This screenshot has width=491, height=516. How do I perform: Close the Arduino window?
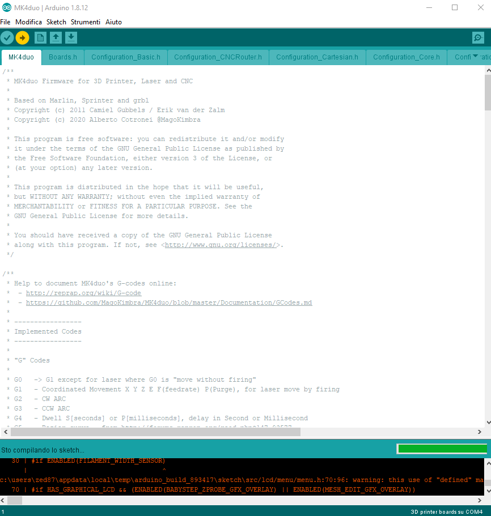tap(481, 7)
